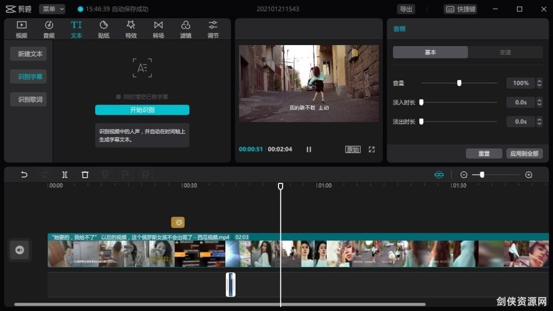The height and width of the screenshot is (311, 553).
Task: Select the 识别歌词 side tab
Action: click(30, 99)
